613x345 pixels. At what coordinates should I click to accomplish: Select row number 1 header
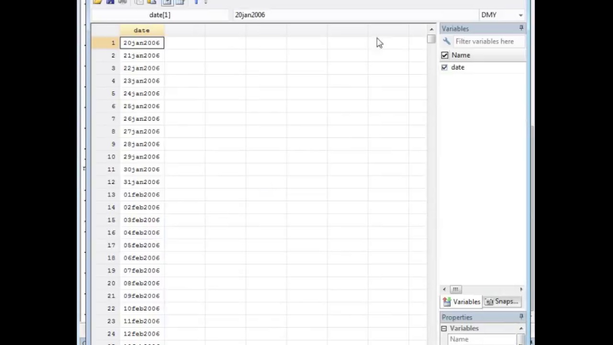105,43
